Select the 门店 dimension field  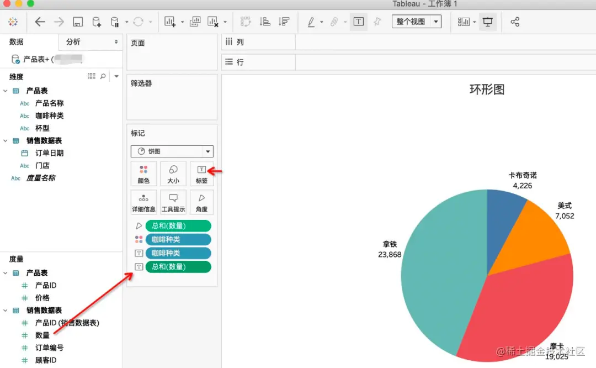(42, 166)
